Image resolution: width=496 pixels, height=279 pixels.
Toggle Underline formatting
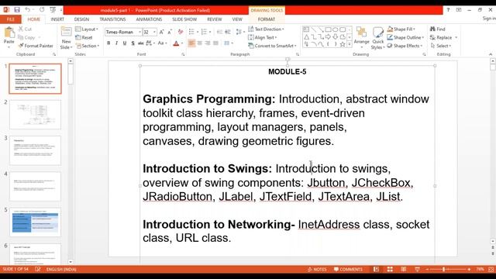125,43
